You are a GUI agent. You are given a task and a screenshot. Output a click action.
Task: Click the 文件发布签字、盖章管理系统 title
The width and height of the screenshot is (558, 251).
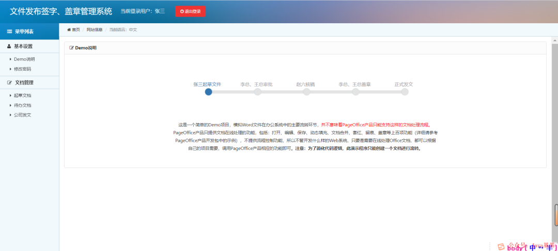coord(61,11)
